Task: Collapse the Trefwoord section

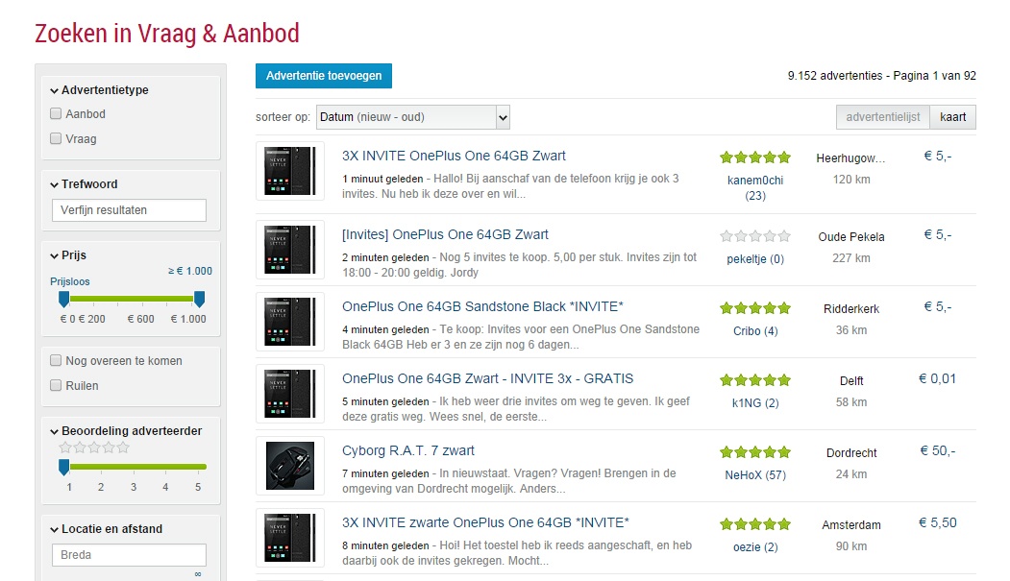Action: pos(55,184)
